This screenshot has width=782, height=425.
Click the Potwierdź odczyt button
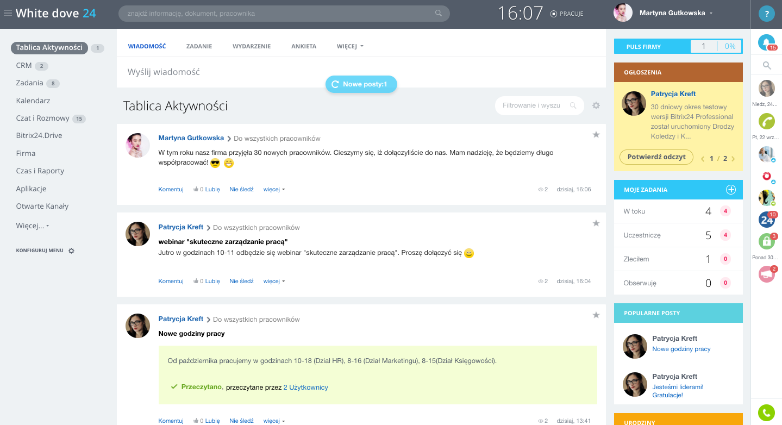tap(656, 157)
